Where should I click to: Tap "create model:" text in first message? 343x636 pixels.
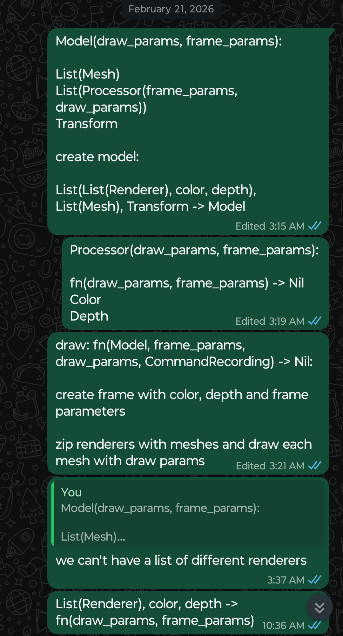(x=97, y=157)
